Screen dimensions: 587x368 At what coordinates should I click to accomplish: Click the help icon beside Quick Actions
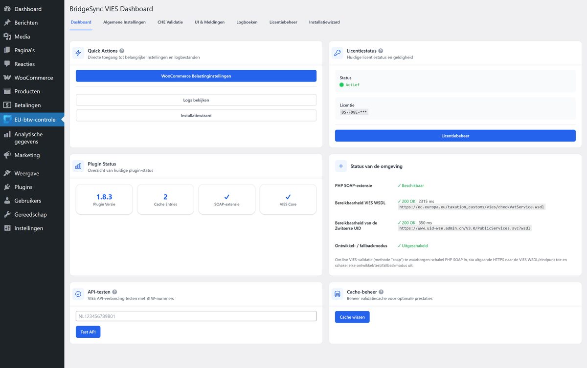tap(122, 51)
